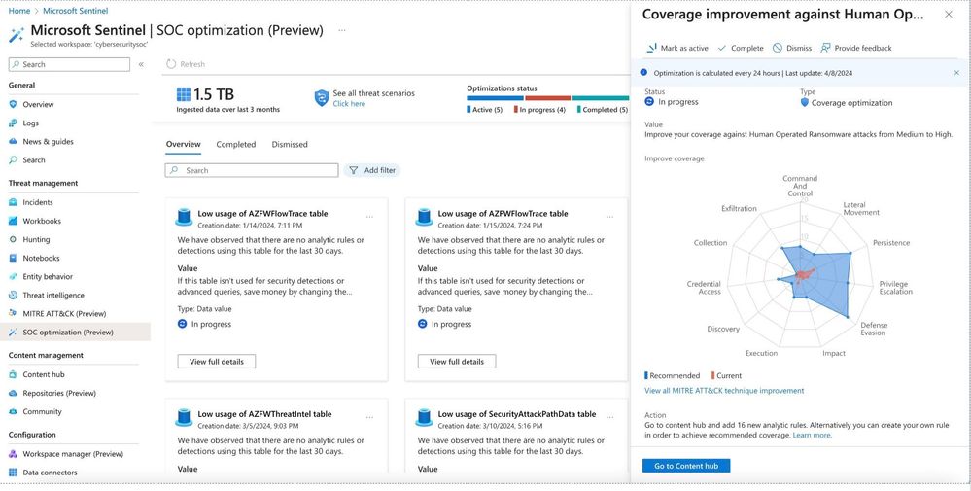
Task: Open ellipsis menu on AZFWThreatIntel card
Action: pyautogui.click(x=369, y=418)
